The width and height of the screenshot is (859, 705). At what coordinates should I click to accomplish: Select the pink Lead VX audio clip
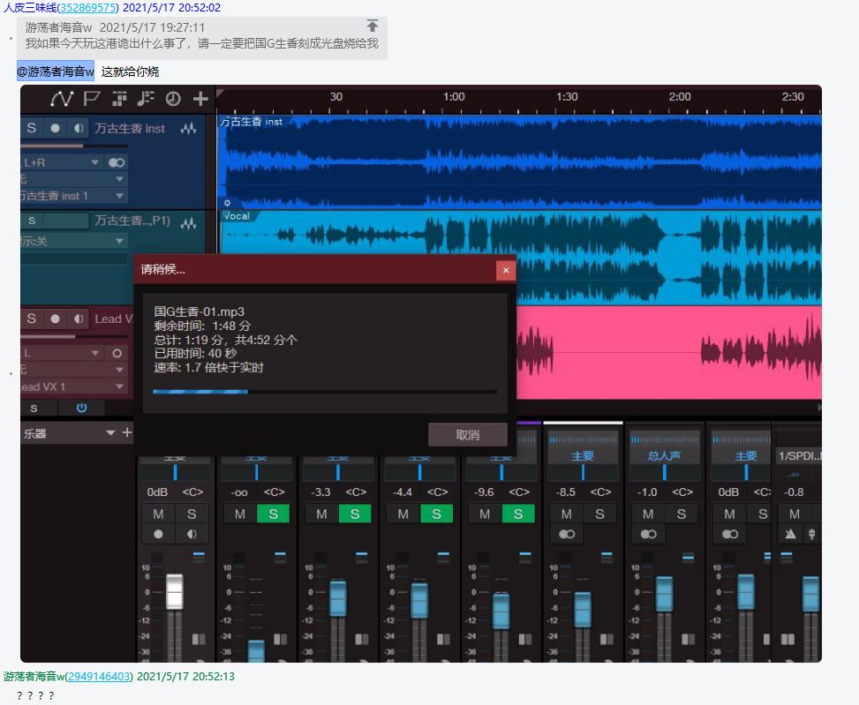668,353
